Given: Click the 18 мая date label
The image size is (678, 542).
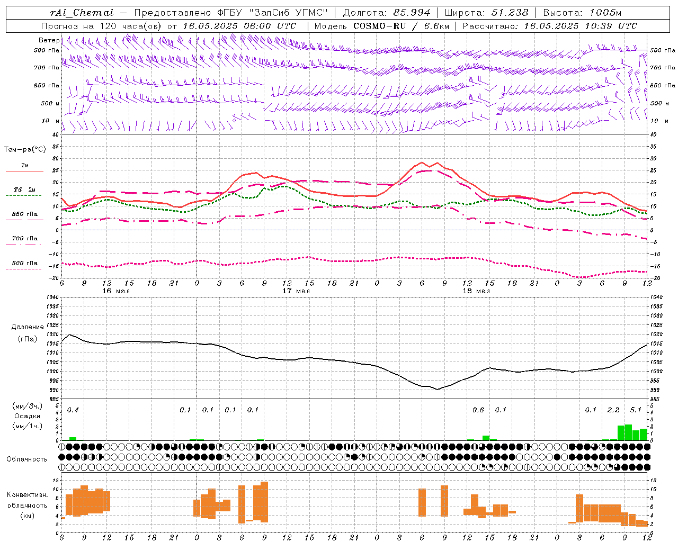Looking at the screenshot, I should pyautogui.click(x=476, y=291).
